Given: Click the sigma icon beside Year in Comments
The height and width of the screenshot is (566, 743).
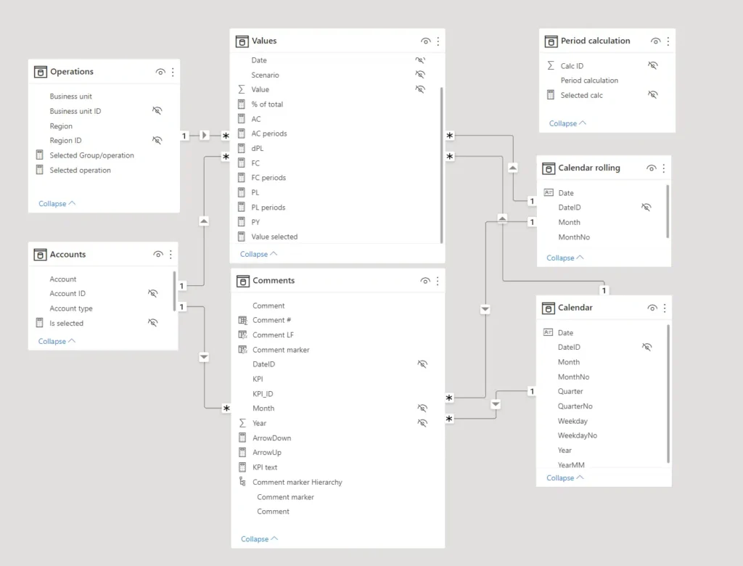Looking at the screenshot, I should point(242,423).
